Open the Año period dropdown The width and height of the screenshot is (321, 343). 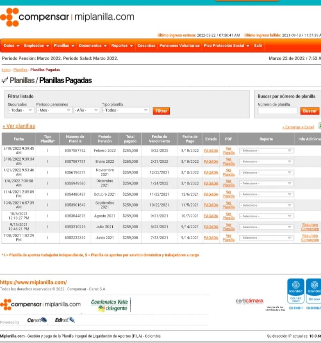(x=87, y=110)
